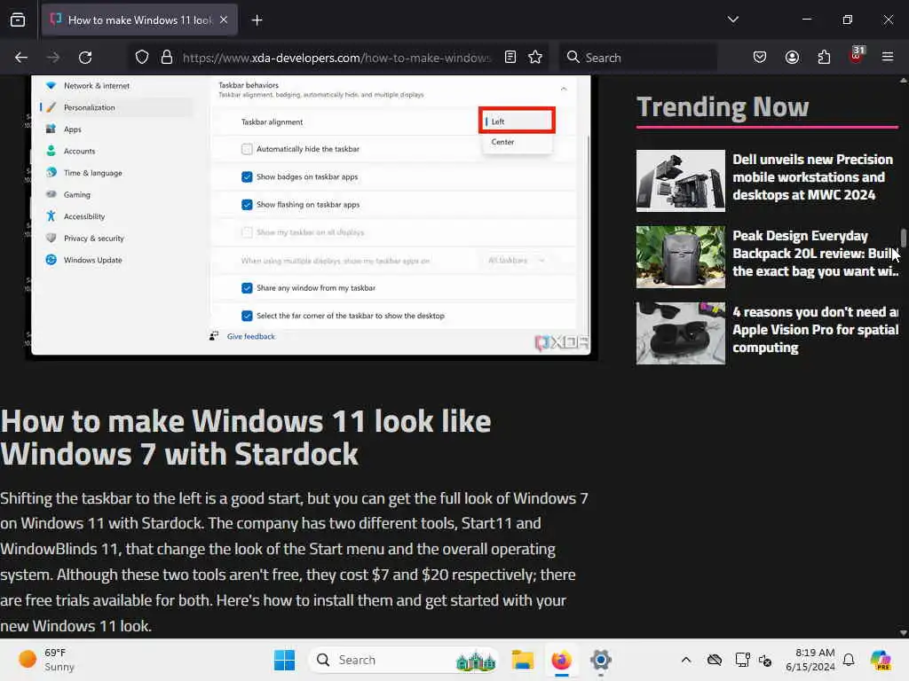Viewport: 909px width, 681px height.
Task: Toggle reader view icon in address bar
Action: point(510,57)
